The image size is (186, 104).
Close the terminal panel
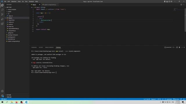(184, 47)
